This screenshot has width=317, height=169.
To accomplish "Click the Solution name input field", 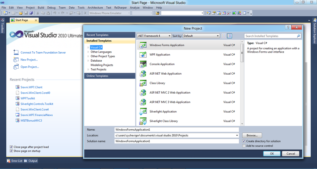I will point(177,141).
